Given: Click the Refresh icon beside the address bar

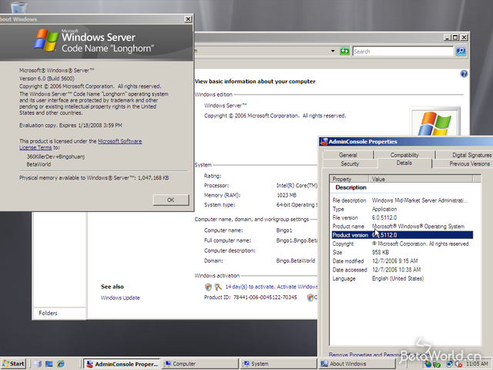Looking at the screenshot, I should [344, 51].
